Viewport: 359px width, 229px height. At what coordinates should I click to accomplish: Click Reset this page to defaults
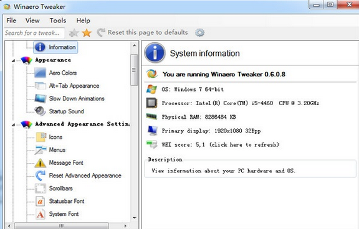coord(148,32)
